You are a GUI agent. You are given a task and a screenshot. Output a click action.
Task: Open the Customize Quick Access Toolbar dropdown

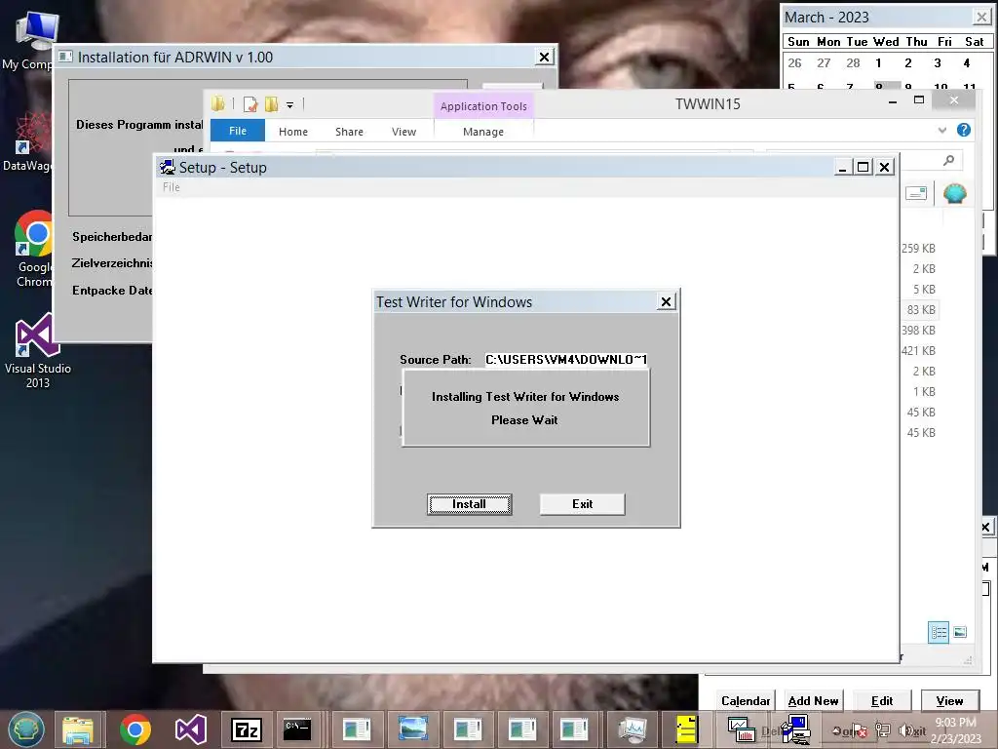point(289,105)
